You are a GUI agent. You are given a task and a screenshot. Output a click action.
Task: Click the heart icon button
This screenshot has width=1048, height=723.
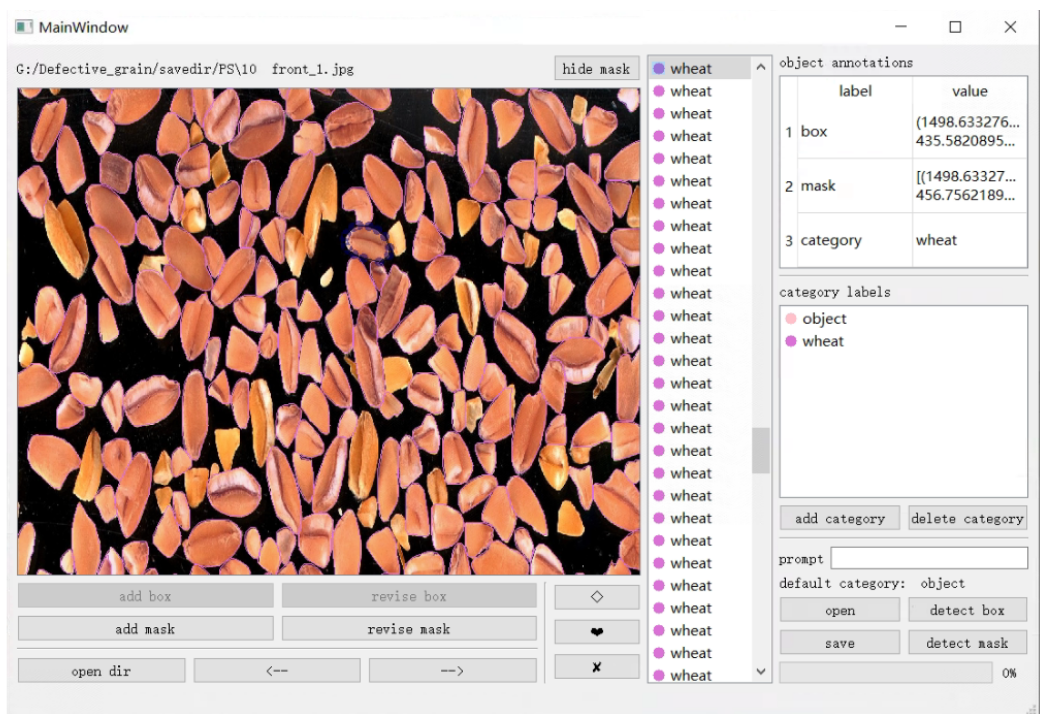pos(597,631)
